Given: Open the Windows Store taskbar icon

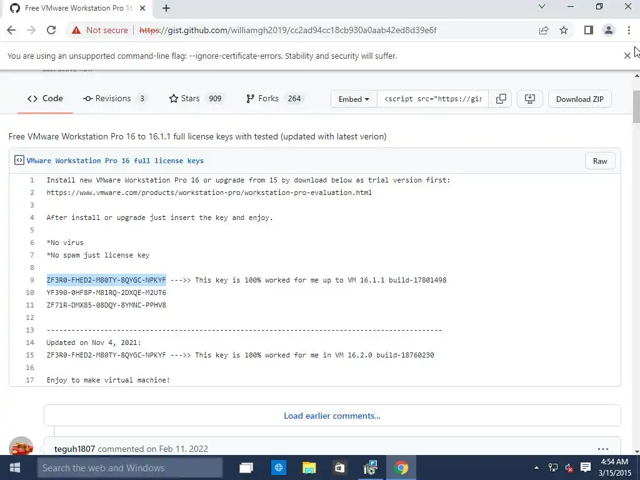Looking at the screenshot, I should pos(339,467).
